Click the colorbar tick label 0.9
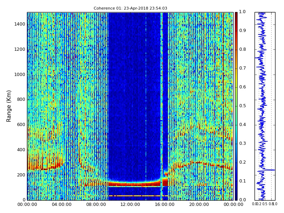The width and height of the screenshot is (284, 213). [x=242, y=31]
